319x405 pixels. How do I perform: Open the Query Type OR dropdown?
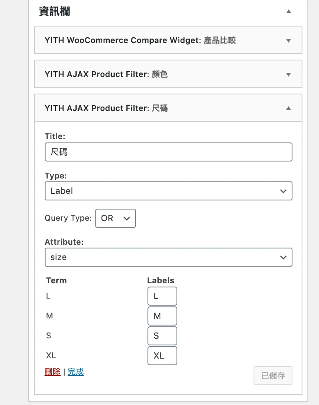tap(116, 218)
